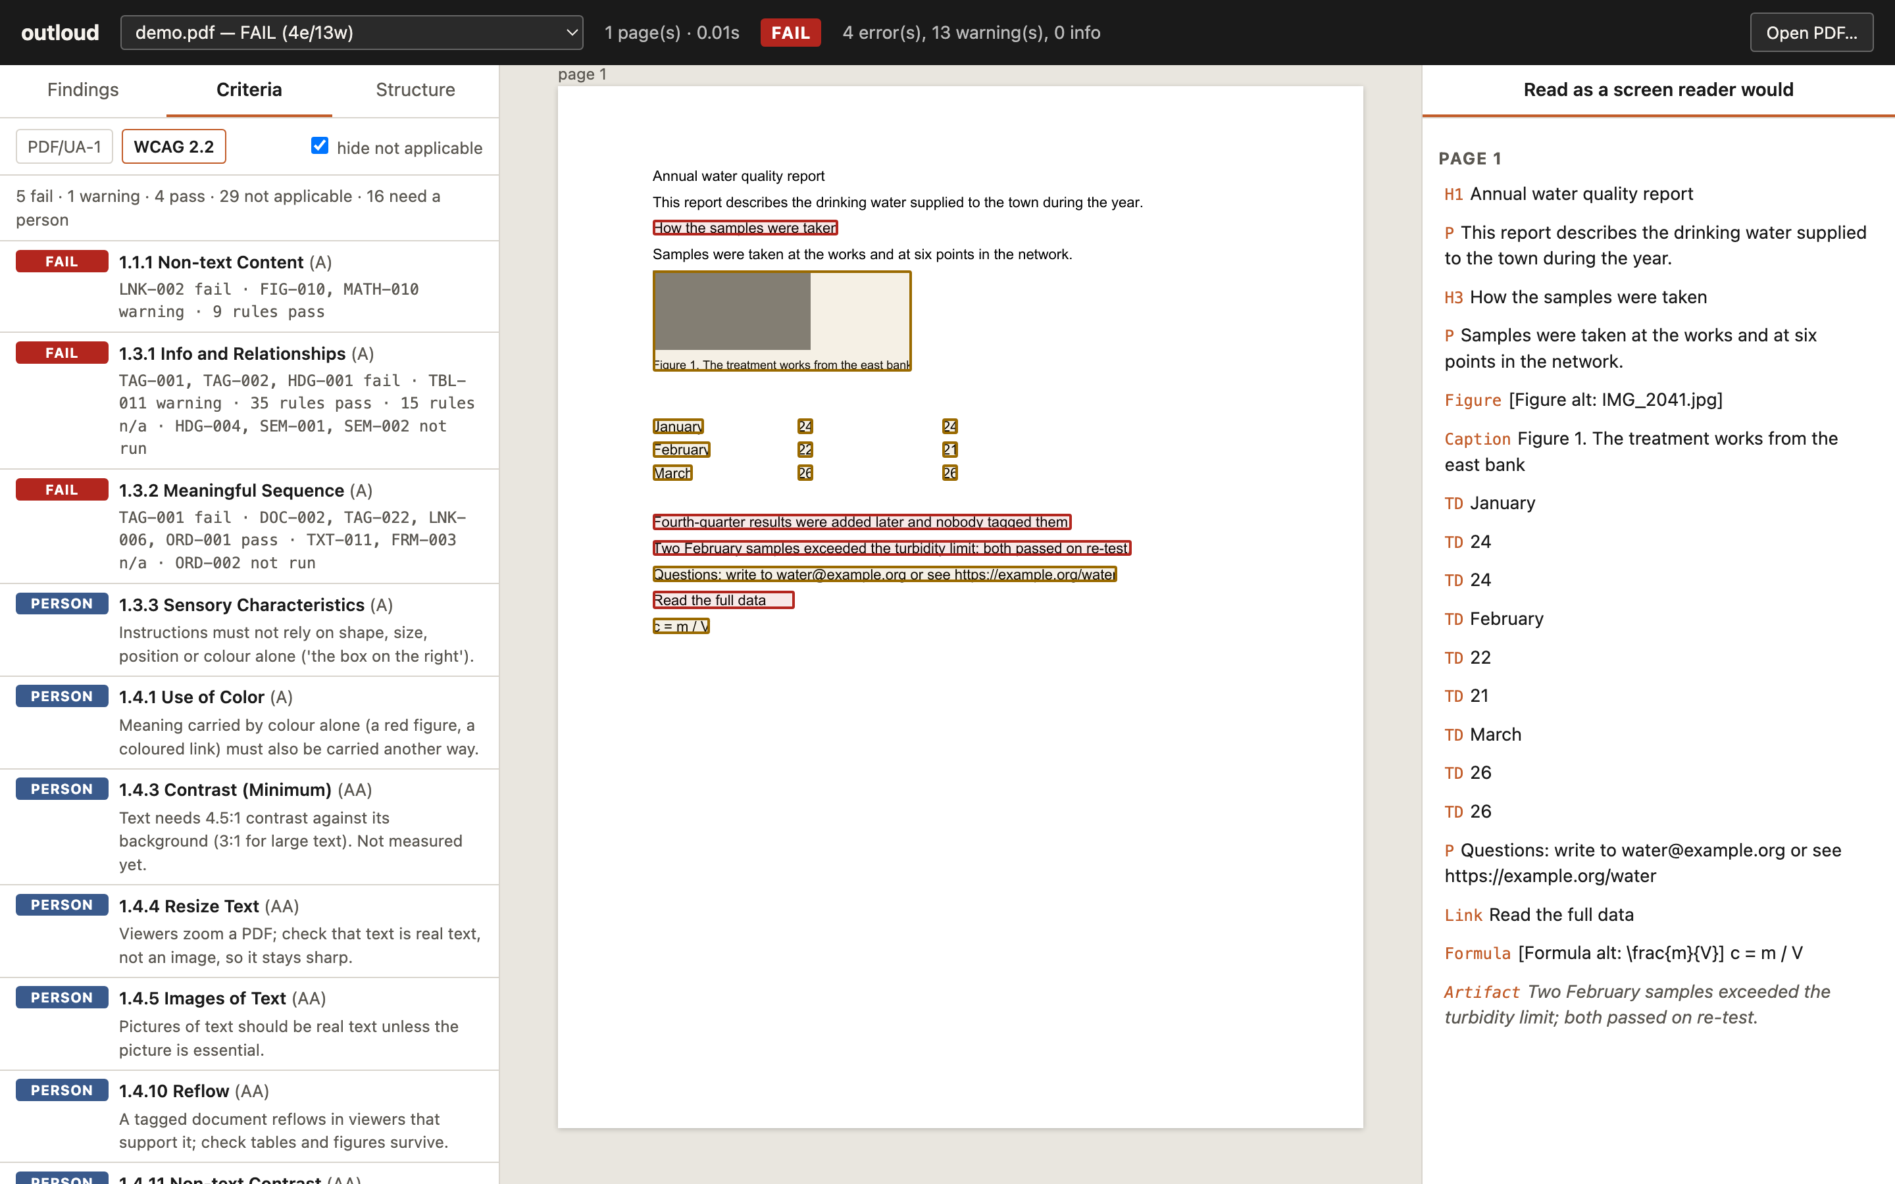Open criterion 1.3.3 Sensory Characteristics
Viewport: 1895px width, 1184px height.
click(249, 630)
